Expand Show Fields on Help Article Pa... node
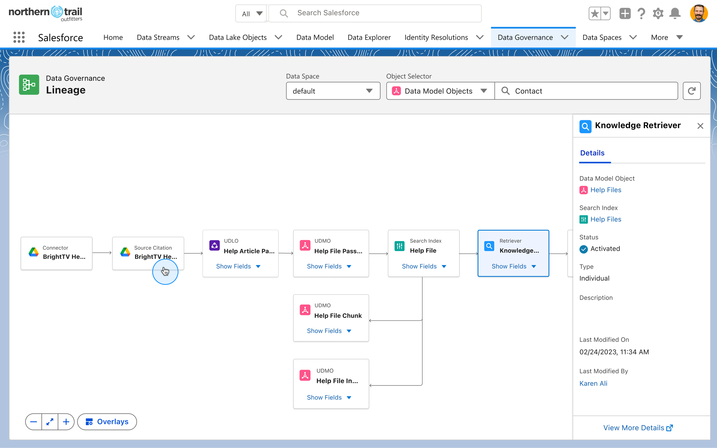 point(238,266)
